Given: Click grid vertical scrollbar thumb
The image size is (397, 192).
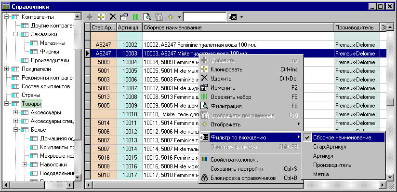Looking at the screenshot, I should tap(390, 102).
